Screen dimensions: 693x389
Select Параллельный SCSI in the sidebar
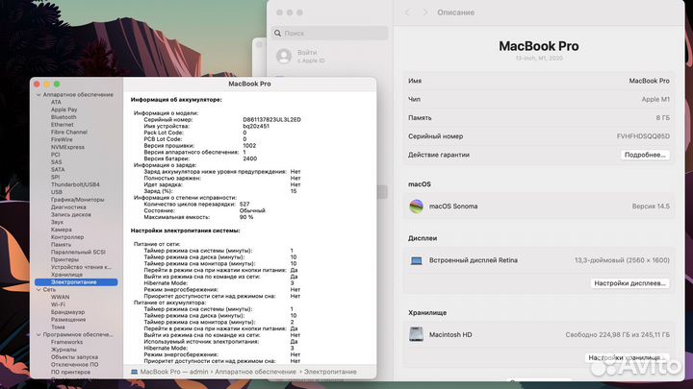tap(78, 252)
